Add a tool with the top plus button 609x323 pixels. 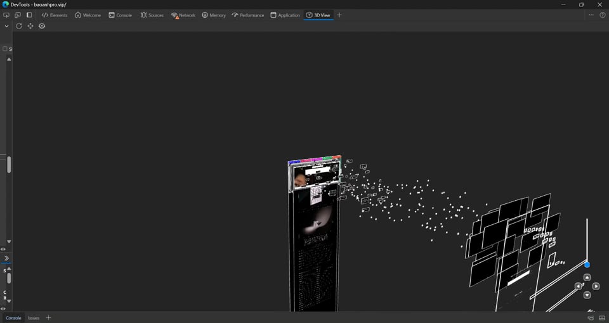coord(339,15)
